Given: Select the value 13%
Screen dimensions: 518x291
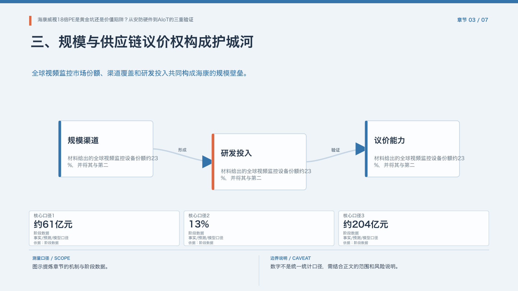Looking at the screenshot, I should tap(199, 224).
